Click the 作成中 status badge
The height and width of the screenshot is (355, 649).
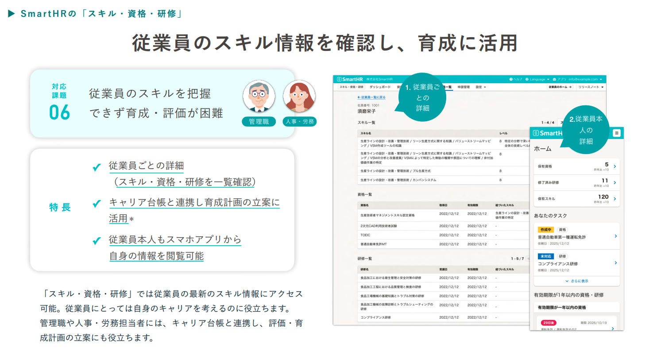pyautogui.click(x=545, y=230)
